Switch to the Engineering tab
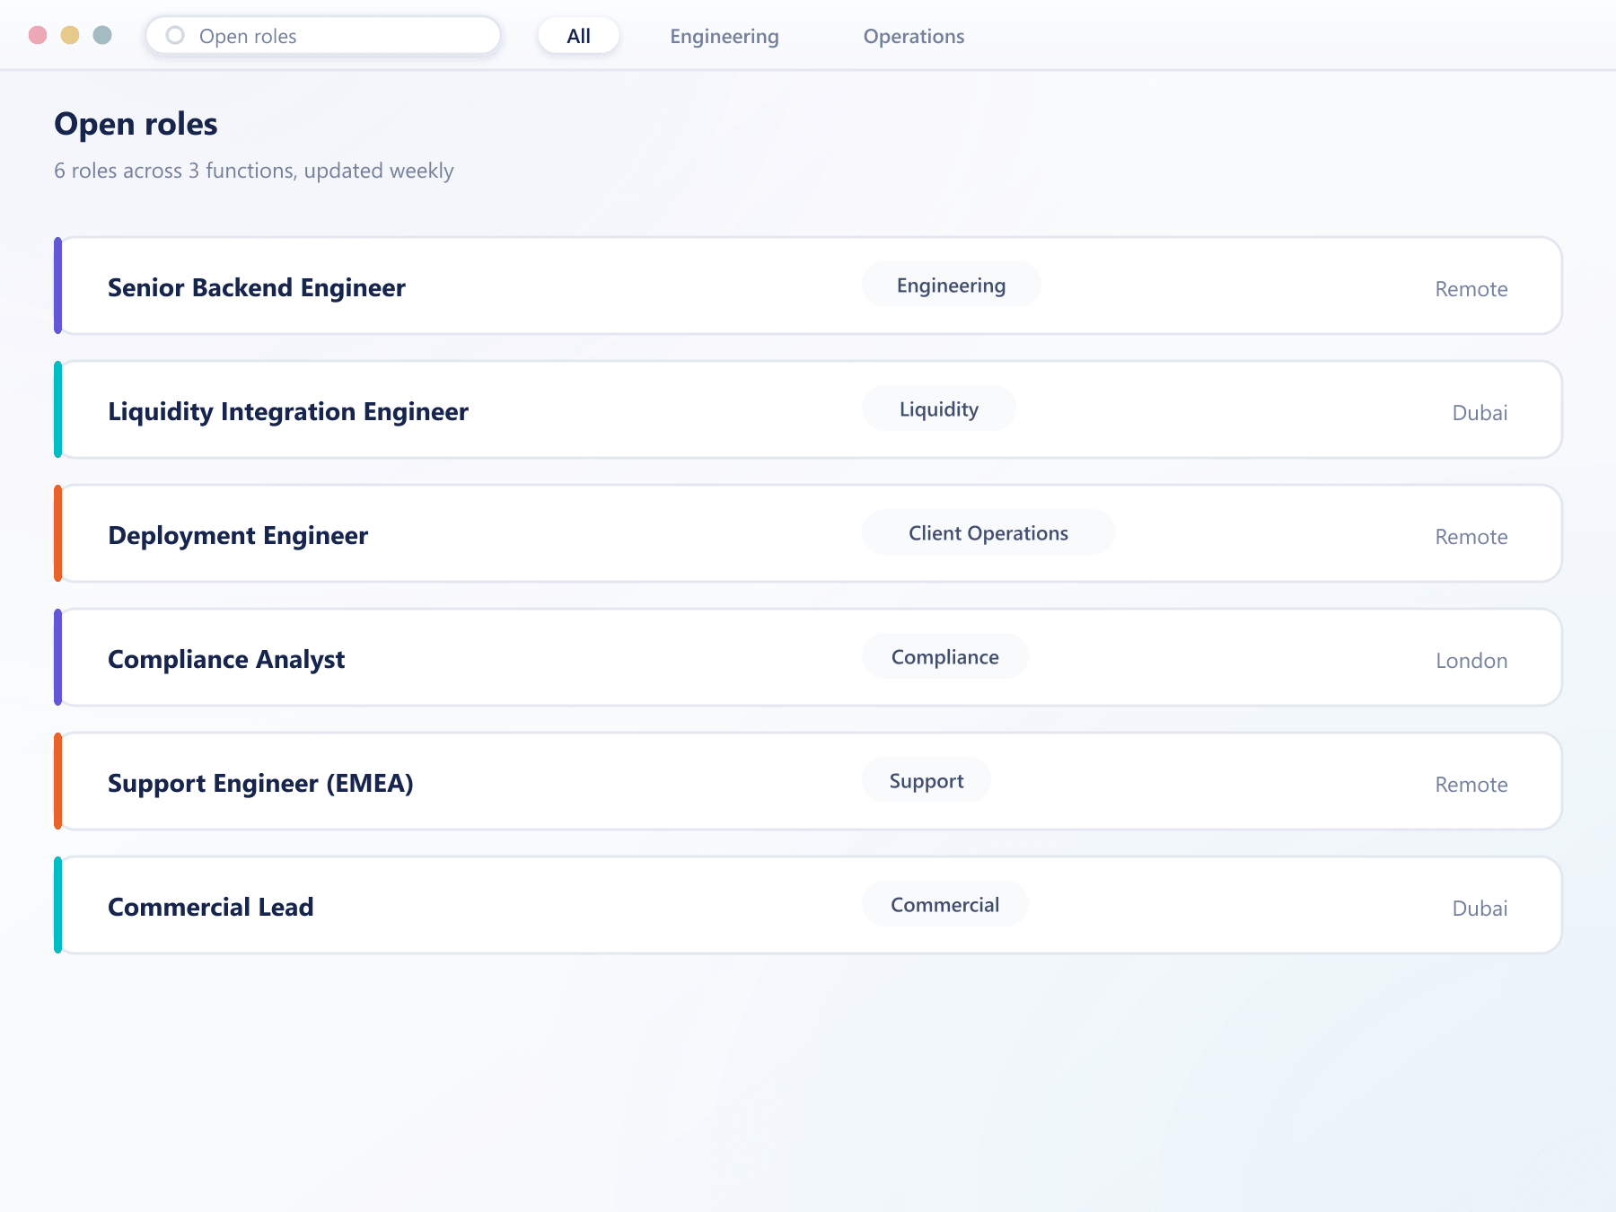Image resolution: width=1616 pixels, height=1212 pixels. point(725,36)
